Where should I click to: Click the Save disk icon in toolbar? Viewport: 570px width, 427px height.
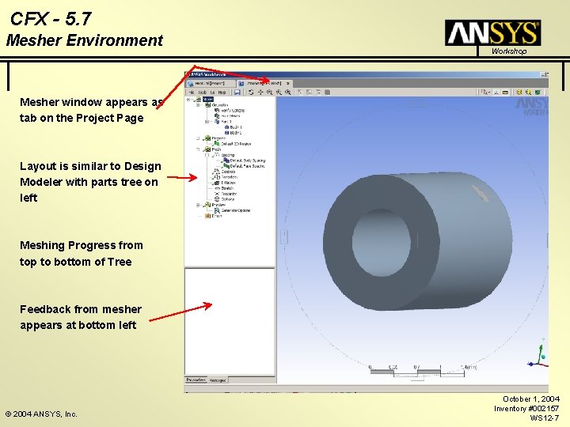tap(237, 93)
